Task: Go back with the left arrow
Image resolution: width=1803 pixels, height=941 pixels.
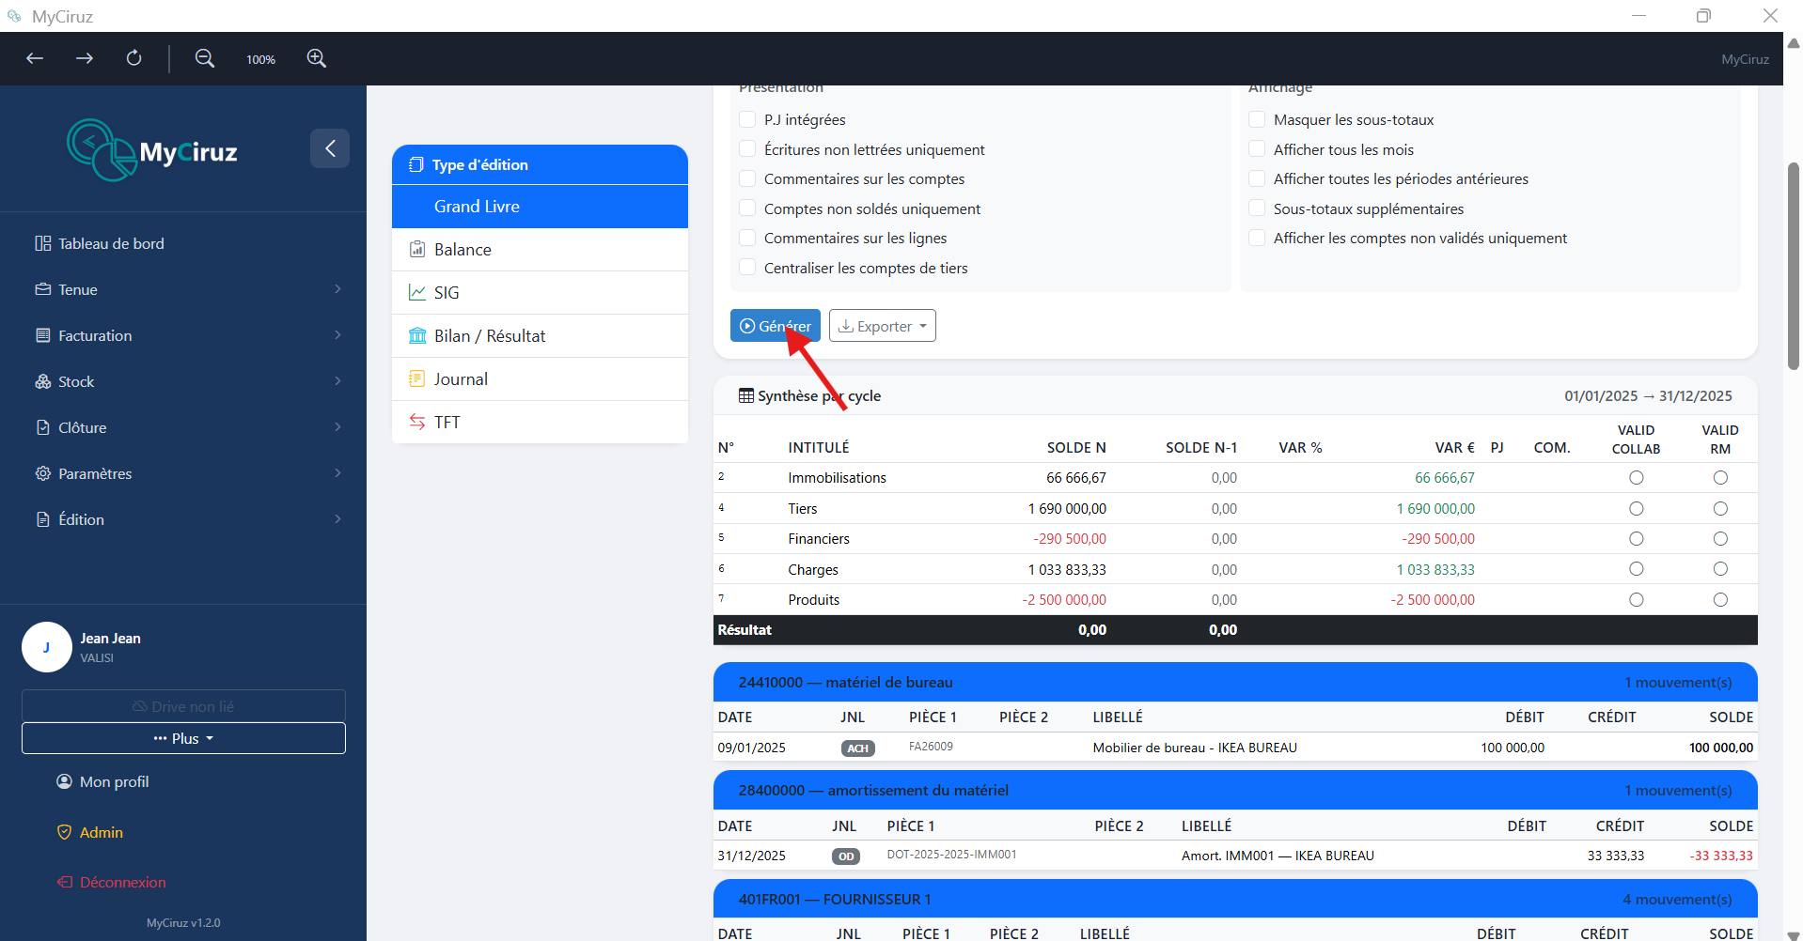Action: pos(35,58)
